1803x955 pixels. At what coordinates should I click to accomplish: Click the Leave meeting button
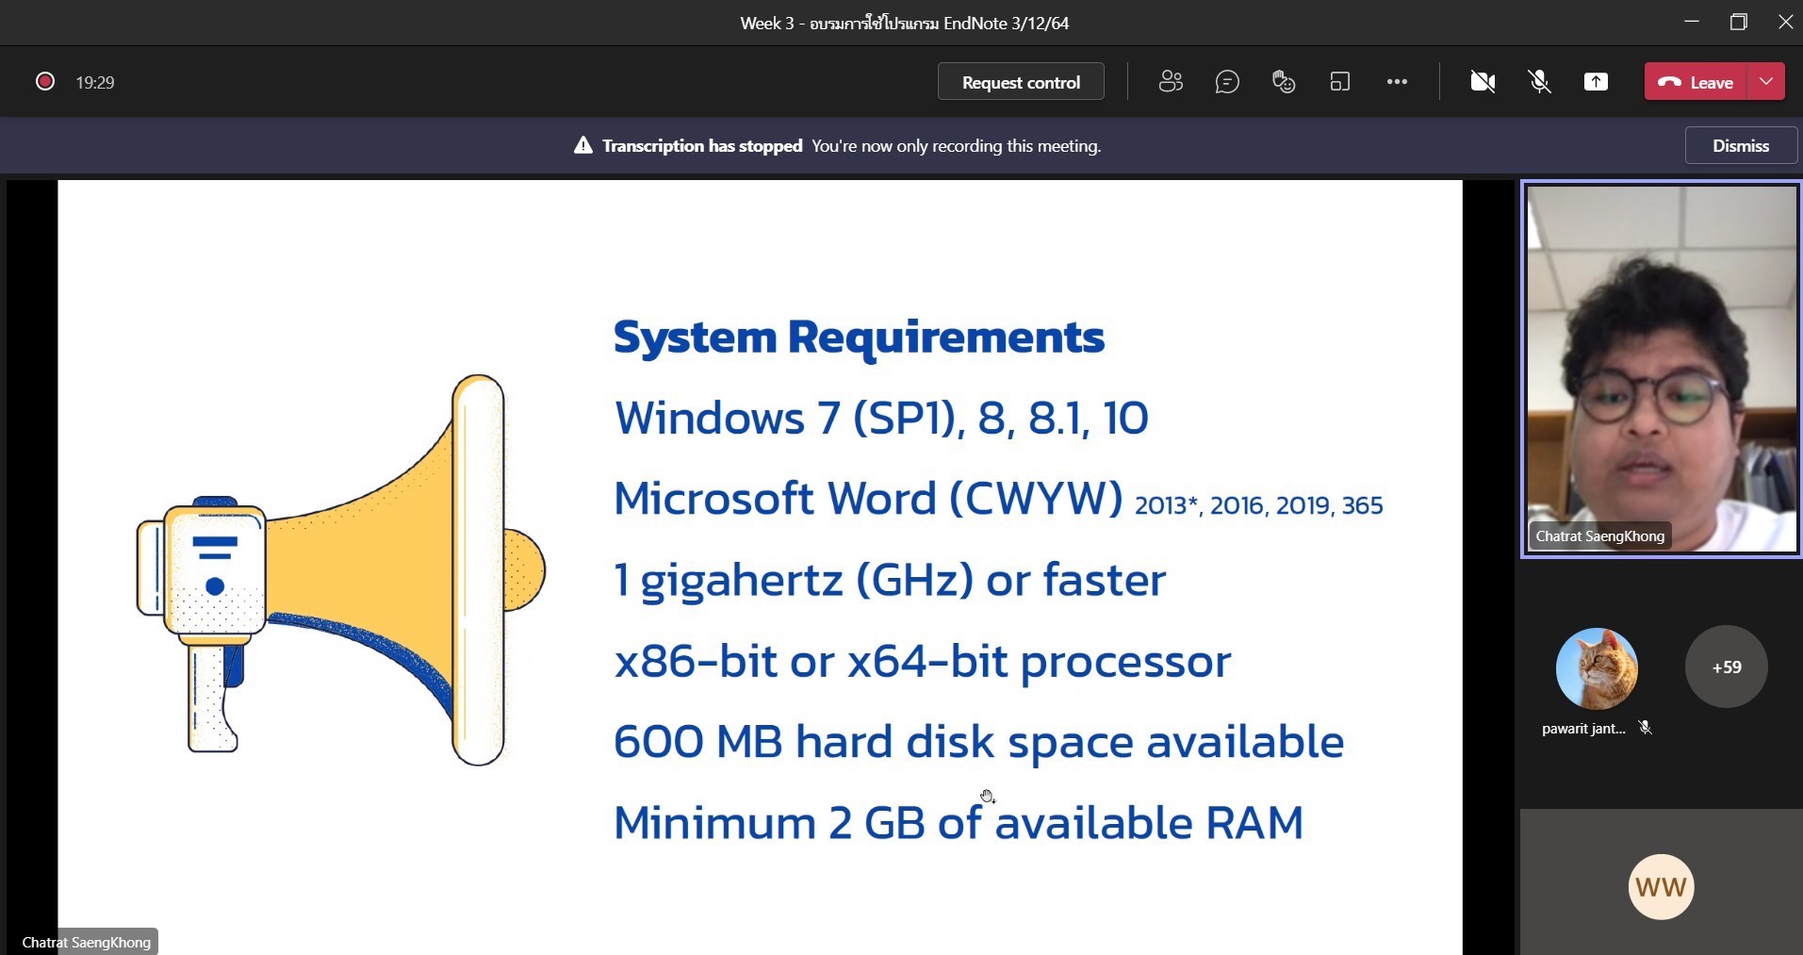(x=1696, y=82)
